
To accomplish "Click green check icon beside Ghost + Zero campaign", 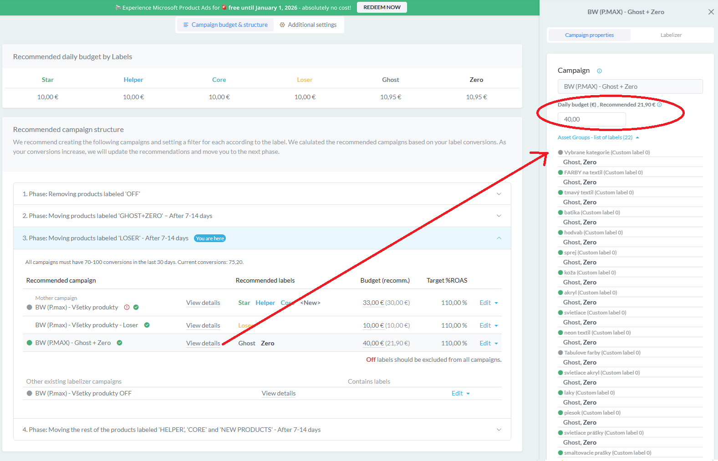I will tap(119, 343).
